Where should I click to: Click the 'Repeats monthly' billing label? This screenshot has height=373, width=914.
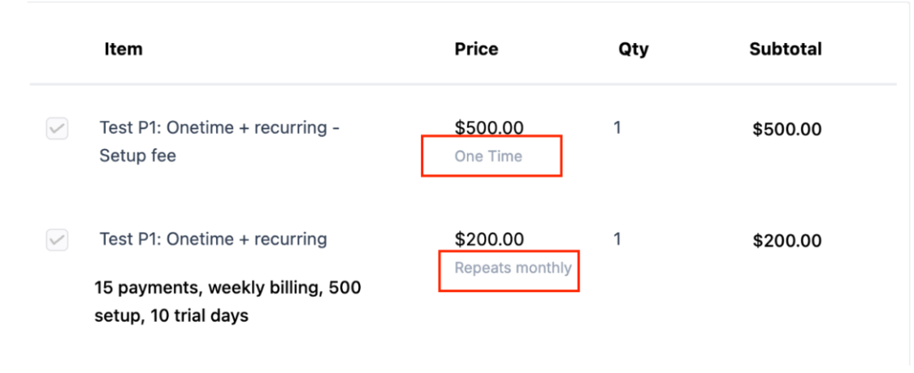513,268
